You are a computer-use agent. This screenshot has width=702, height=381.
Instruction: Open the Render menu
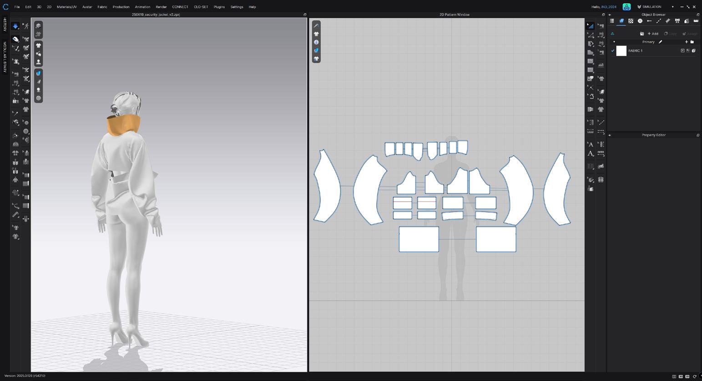point(161,7)
